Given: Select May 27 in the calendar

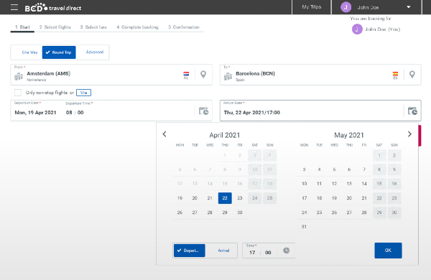Looking at the screenshot, I should pyautogui.click(x=349, y=212).
